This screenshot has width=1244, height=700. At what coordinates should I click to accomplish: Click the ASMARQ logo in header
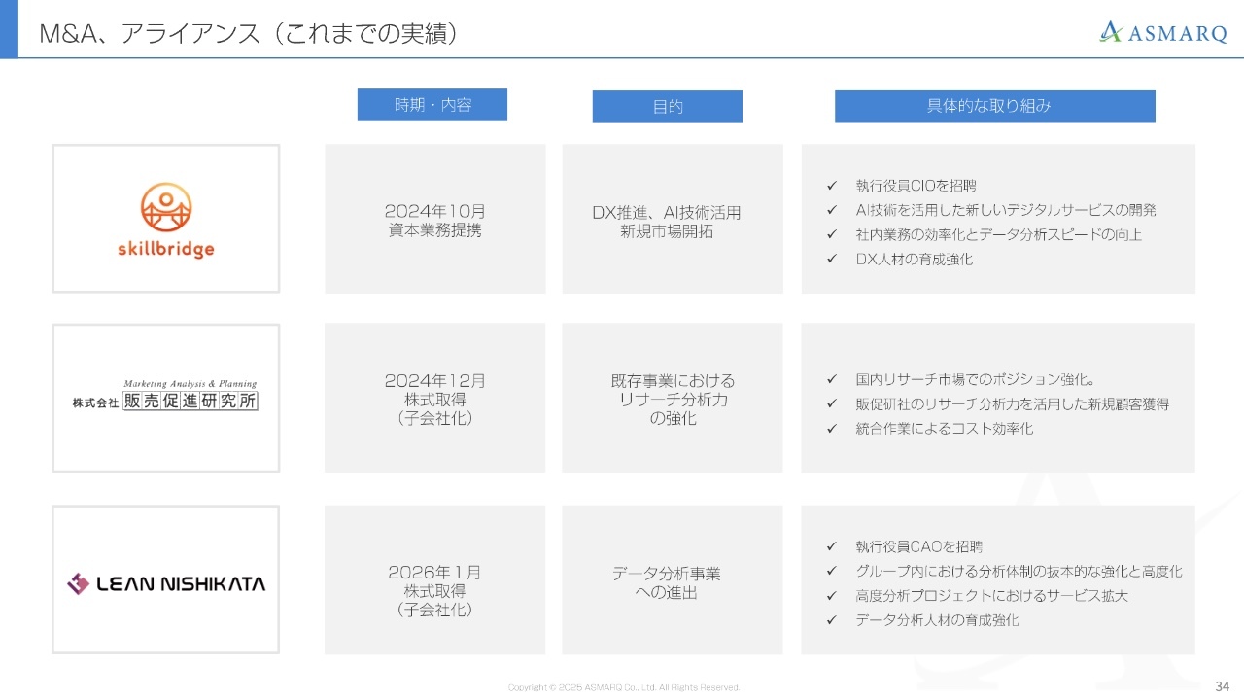1162,33
